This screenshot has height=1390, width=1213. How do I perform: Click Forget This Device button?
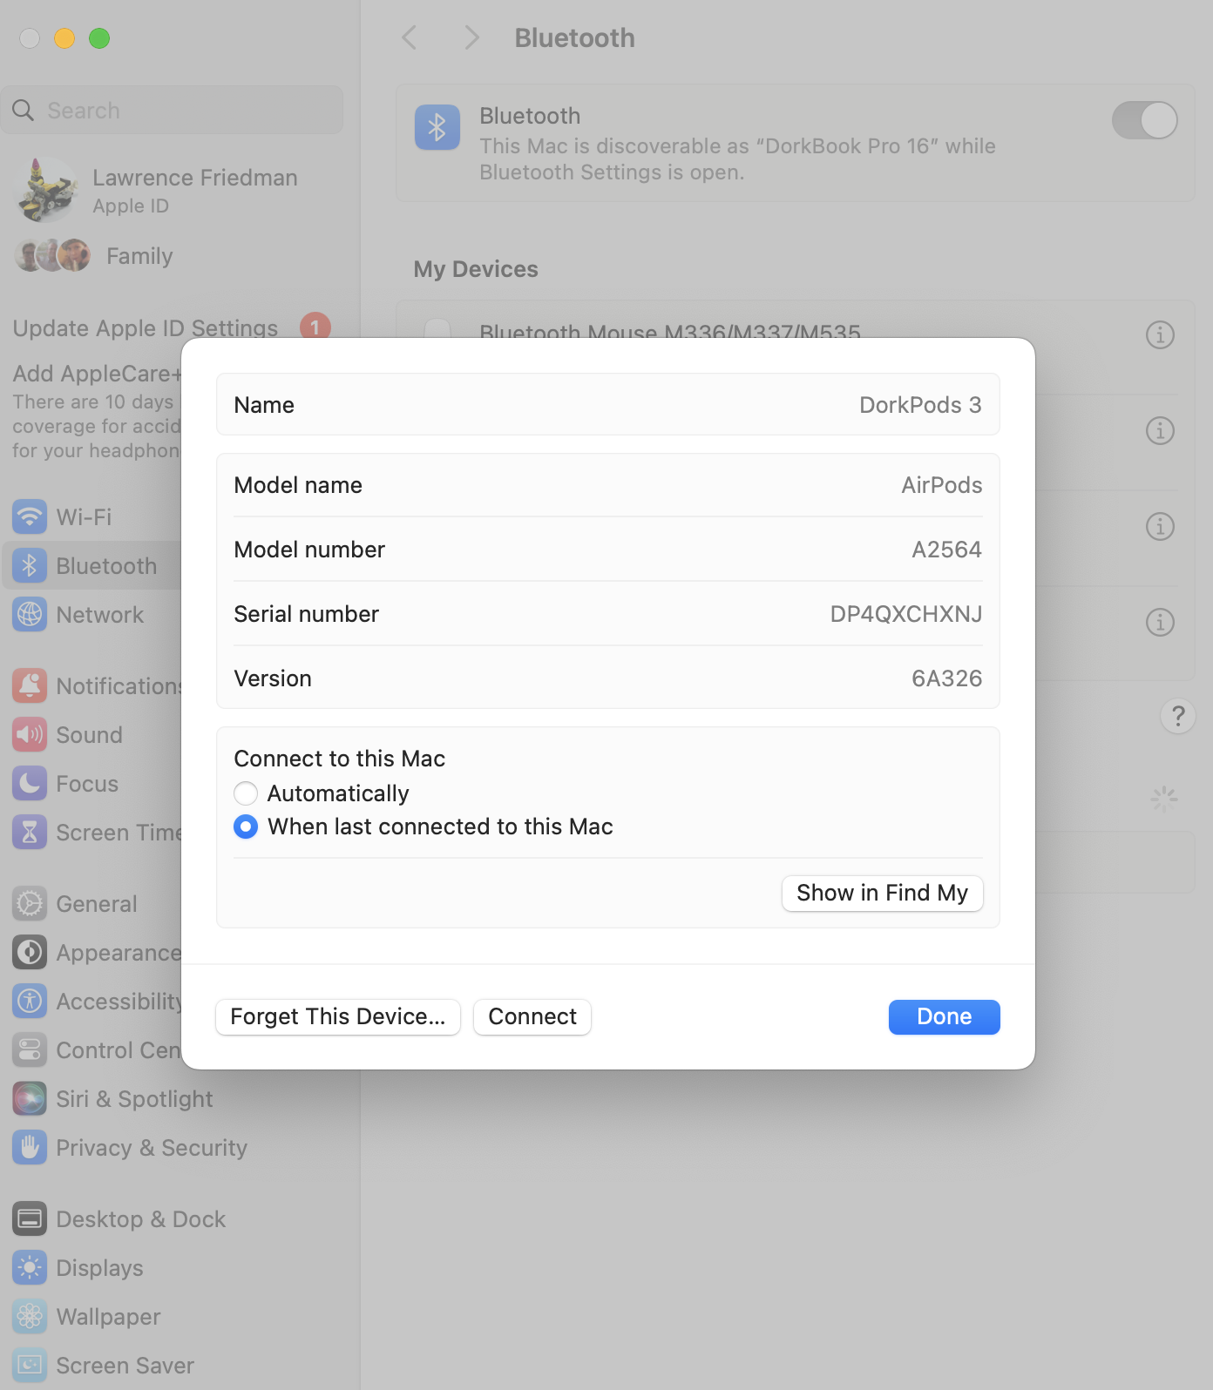(x=338, y=1016)
